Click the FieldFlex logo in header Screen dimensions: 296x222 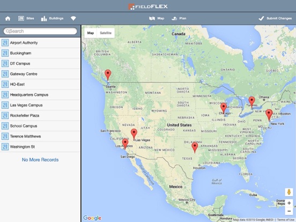pyautogui.click(x=148, y=6)
